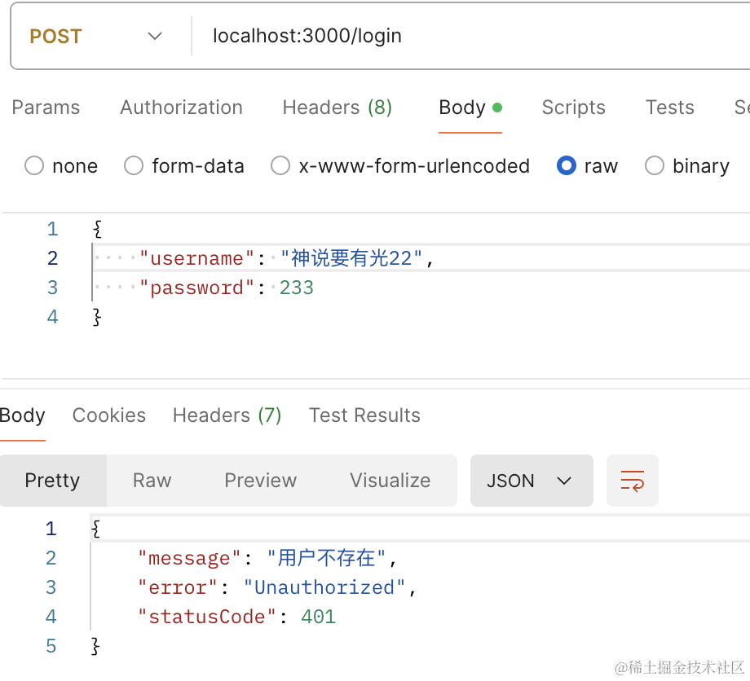Image resolution: width=750 pixels, height=681 pixels.
Task: Switch to the Params tab
Action: tap(46, 108)
